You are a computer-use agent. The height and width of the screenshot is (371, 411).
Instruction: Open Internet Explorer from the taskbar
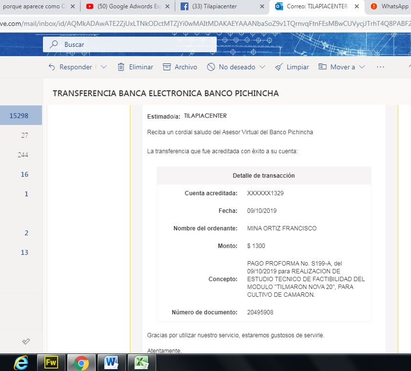pos(21,363)
